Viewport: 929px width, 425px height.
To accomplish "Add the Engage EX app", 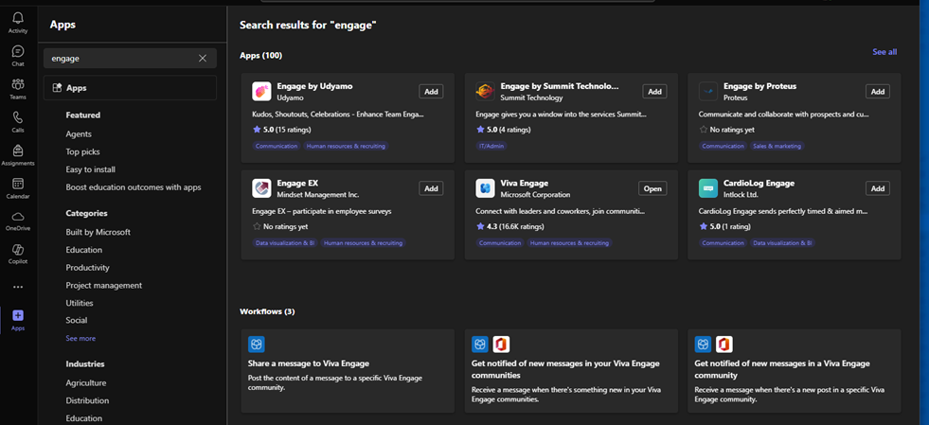I will point(431,188).
